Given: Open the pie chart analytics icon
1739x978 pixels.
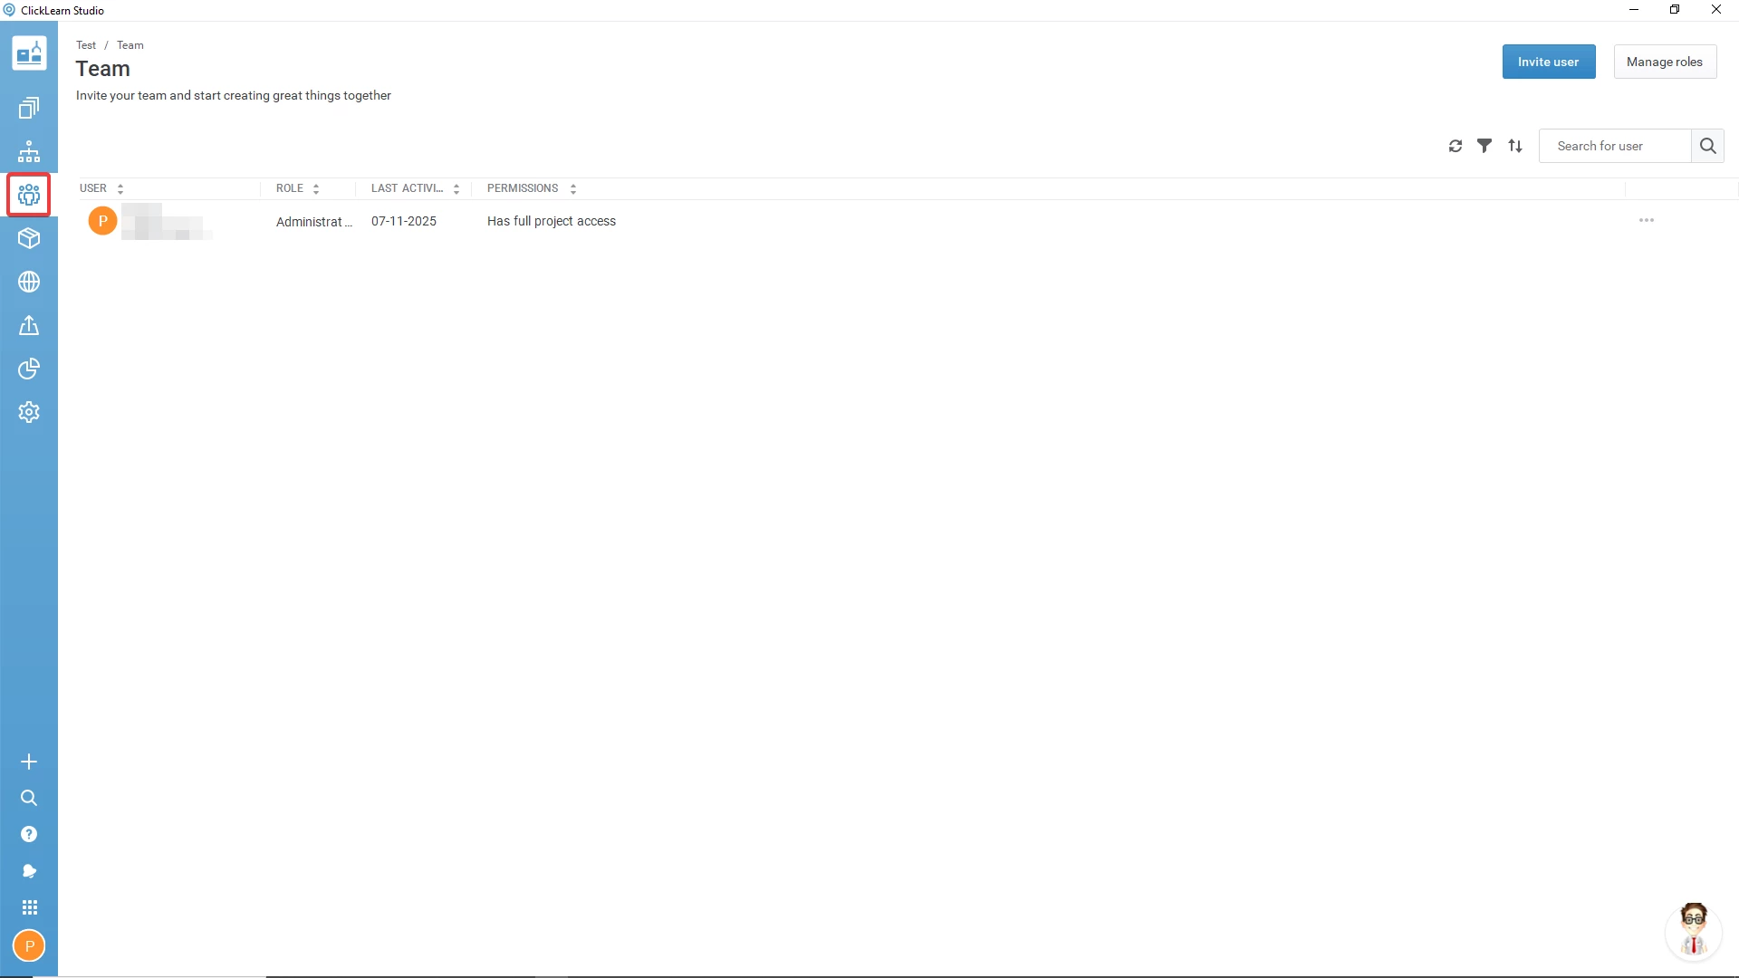Looking at the screenshot, I should 29,369.
